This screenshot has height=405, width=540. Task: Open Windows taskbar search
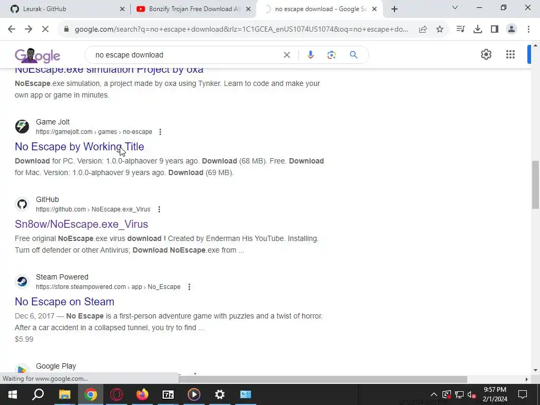click(38, 394)
